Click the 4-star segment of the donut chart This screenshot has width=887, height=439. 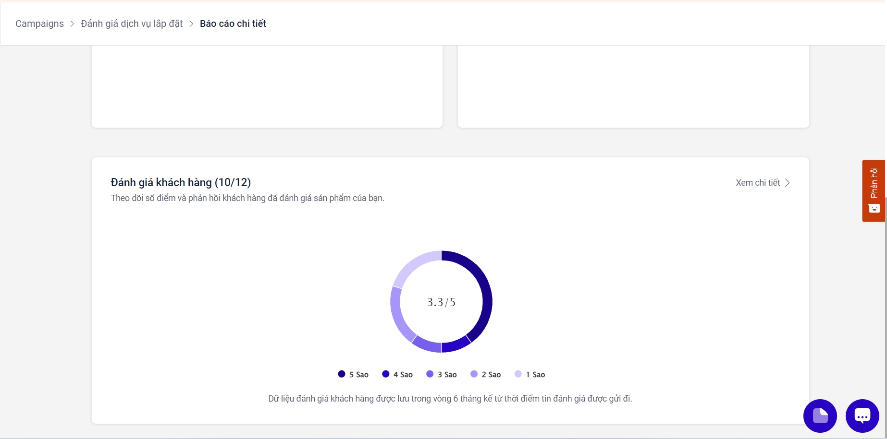(x=456, y=344)
